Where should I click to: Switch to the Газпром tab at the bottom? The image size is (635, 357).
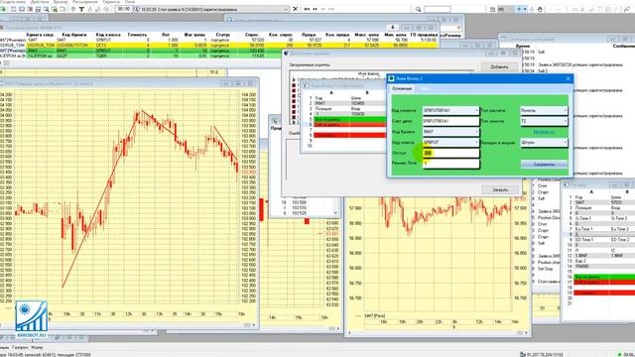click(20, 347)
